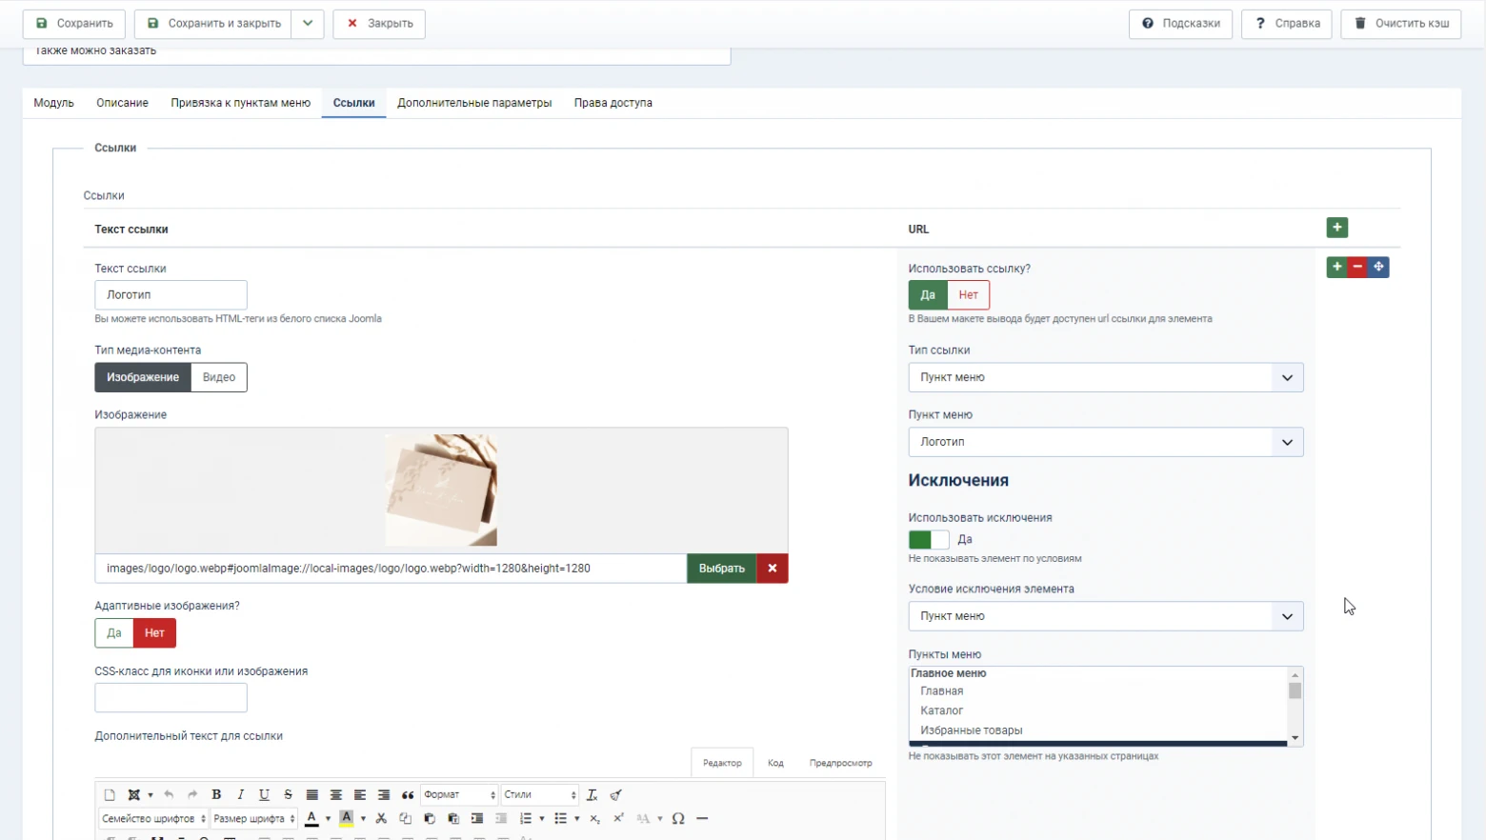Align text right in the editor
The width and height of the screenshot is (1486, 840).
pos(383,794)
